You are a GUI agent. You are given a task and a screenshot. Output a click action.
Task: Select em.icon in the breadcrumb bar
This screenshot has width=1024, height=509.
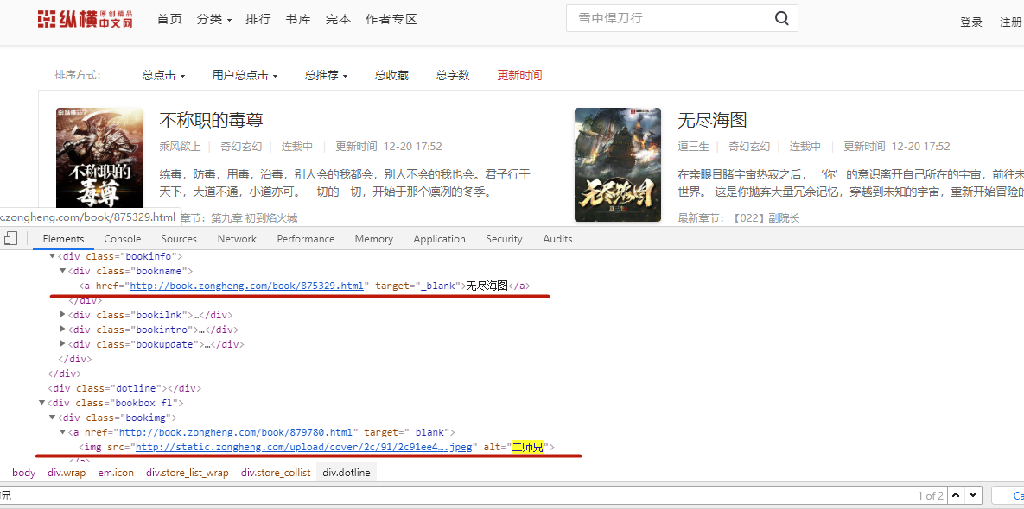coord(117,473)
